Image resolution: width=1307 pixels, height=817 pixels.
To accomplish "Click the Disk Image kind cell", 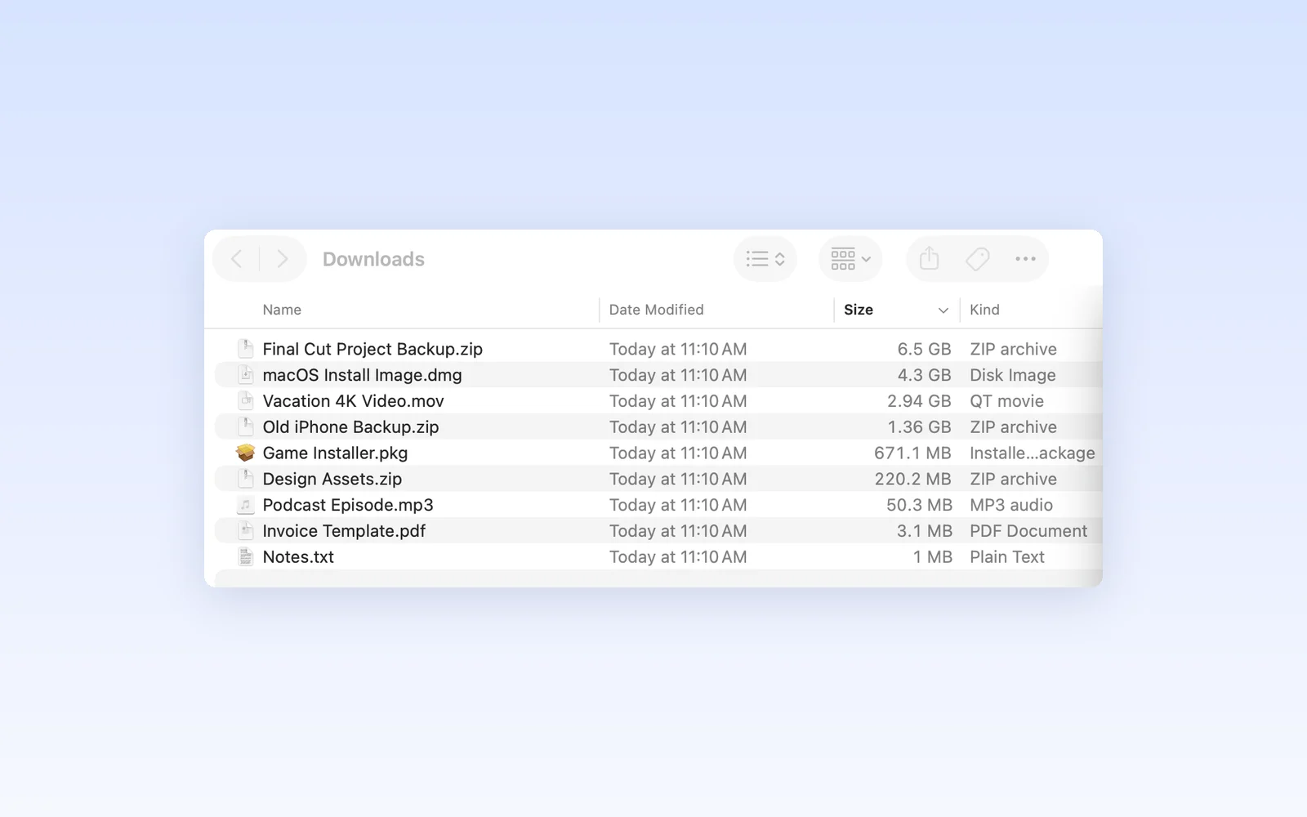I will [1013, 375].
